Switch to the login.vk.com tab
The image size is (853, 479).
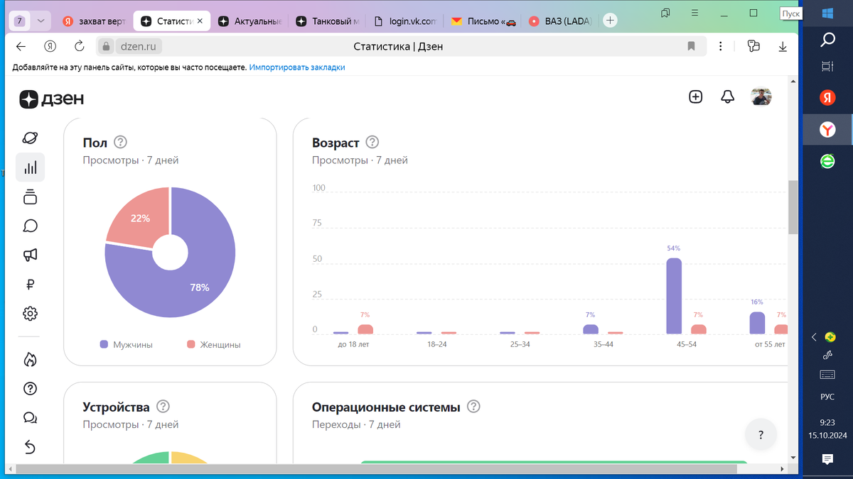coord(405,21)
